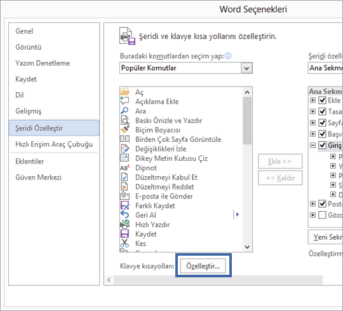Viewport: 343px width, 311px height.
Task: Collapse the Giriş tree node
Action: click(x=313, y=145)
